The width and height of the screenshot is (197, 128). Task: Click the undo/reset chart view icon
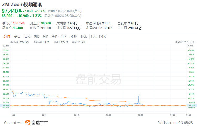188,42
